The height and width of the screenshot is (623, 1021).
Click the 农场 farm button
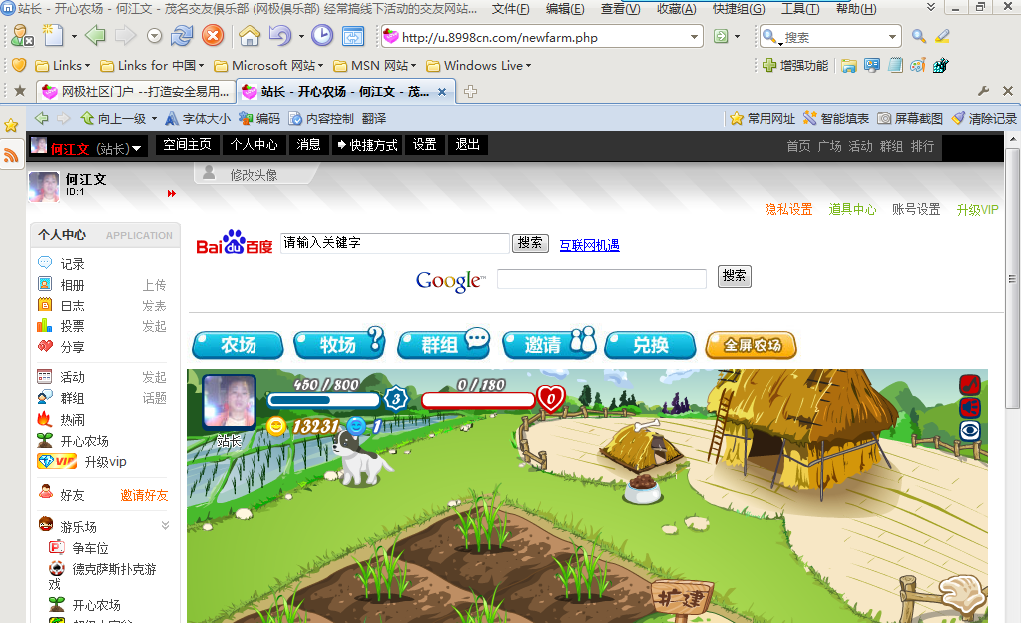(x=238, y=345)
